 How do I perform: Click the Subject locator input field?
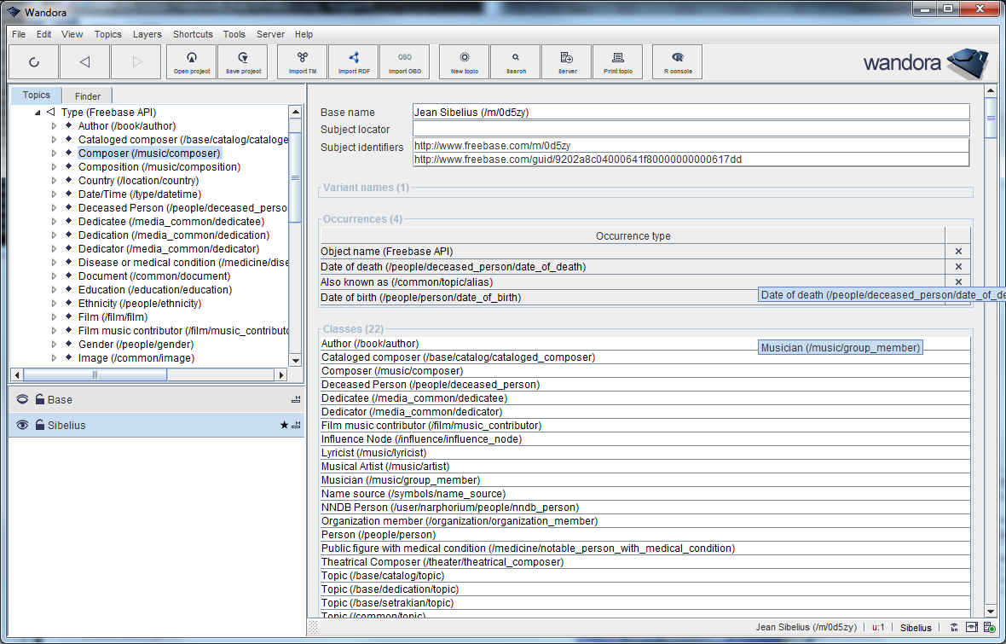(x=691, y=129)
